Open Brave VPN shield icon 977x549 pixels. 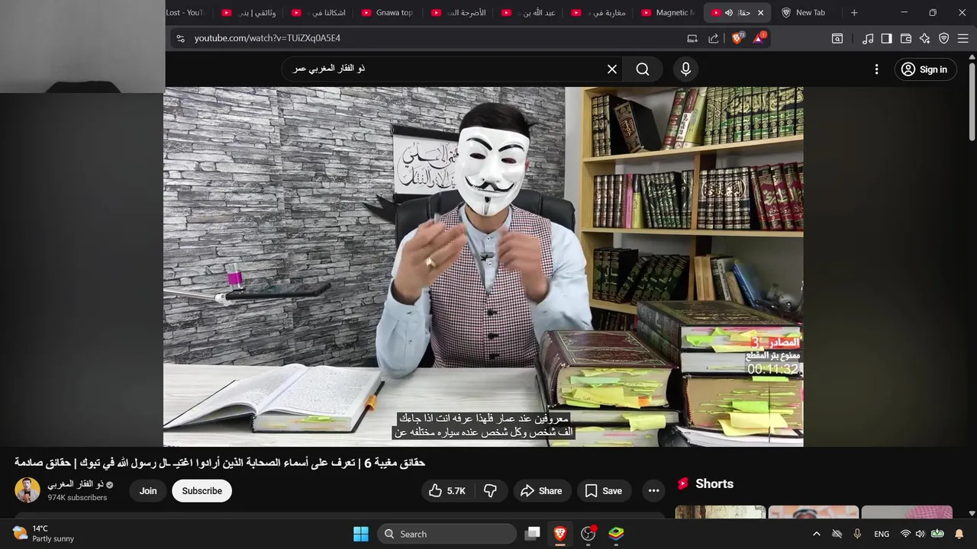(x=944, y=38)
